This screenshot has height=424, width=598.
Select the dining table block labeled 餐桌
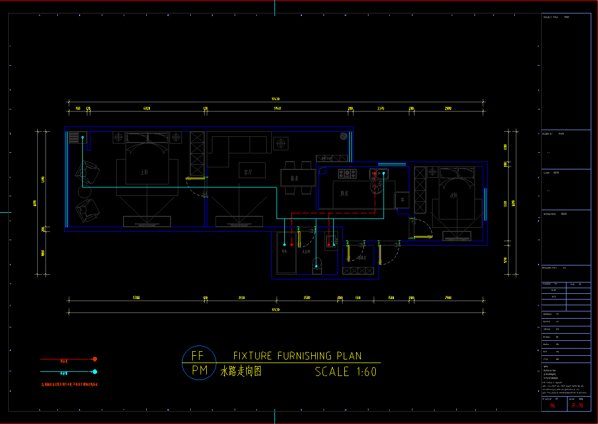[298, 178]
